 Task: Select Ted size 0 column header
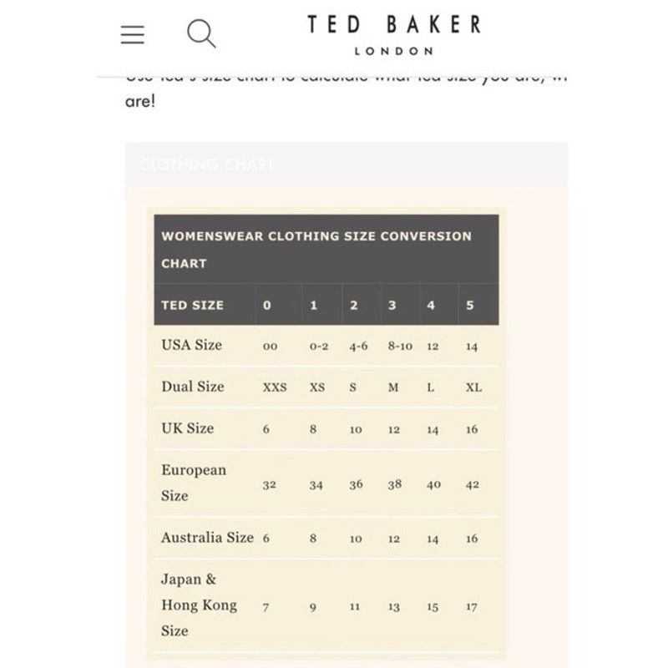point(267,305)
